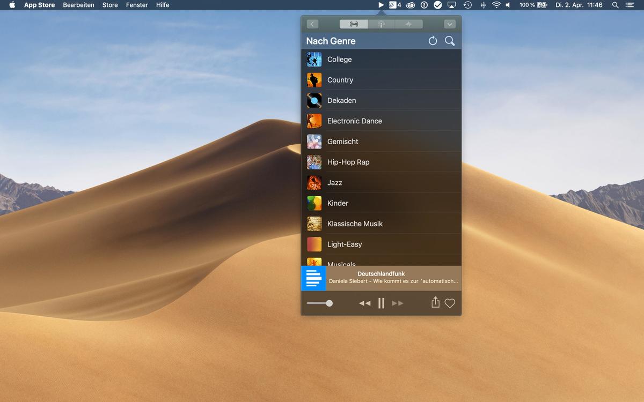Open Spotlight search in menu bar

click(x=615, y=5)
